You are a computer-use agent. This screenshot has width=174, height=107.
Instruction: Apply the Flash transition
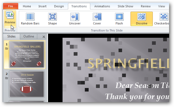119,19
